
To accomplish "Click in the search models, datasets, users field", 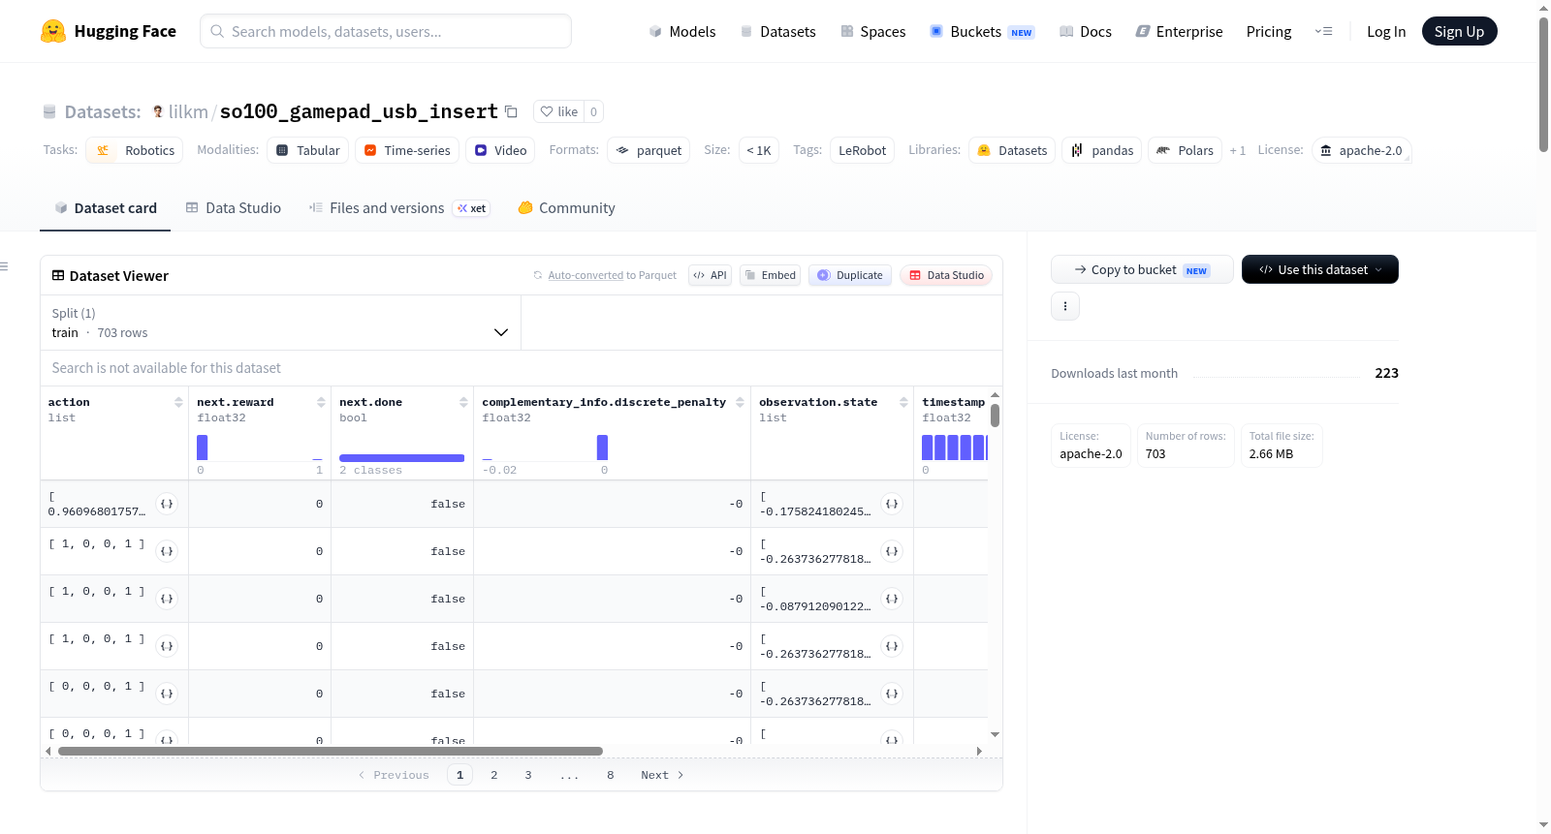I will tap(386, 31).
